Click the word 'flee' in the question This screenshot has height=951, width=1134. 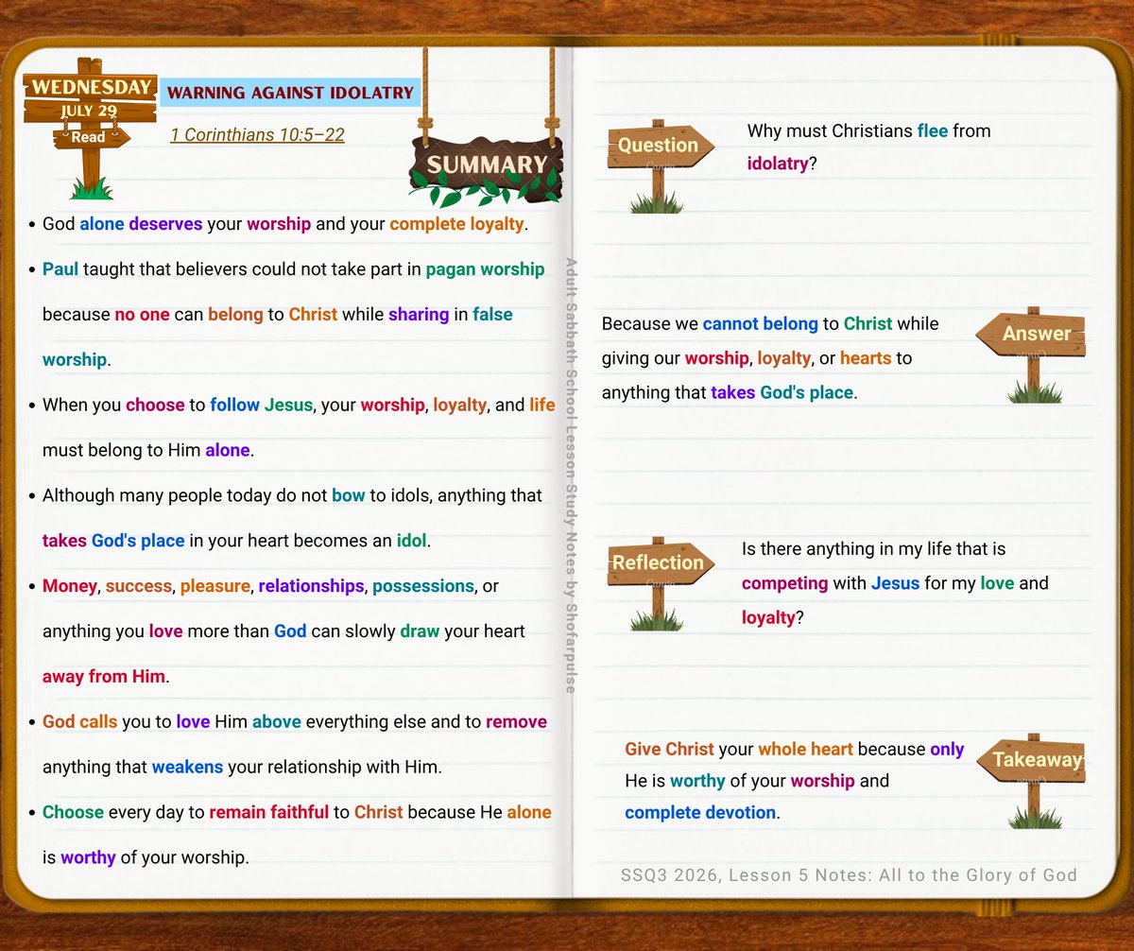click(932, 131)
